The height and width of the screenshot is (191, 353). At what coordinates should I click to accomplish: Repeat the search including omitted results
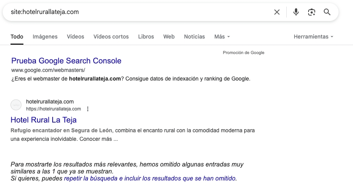click(150, 179)
